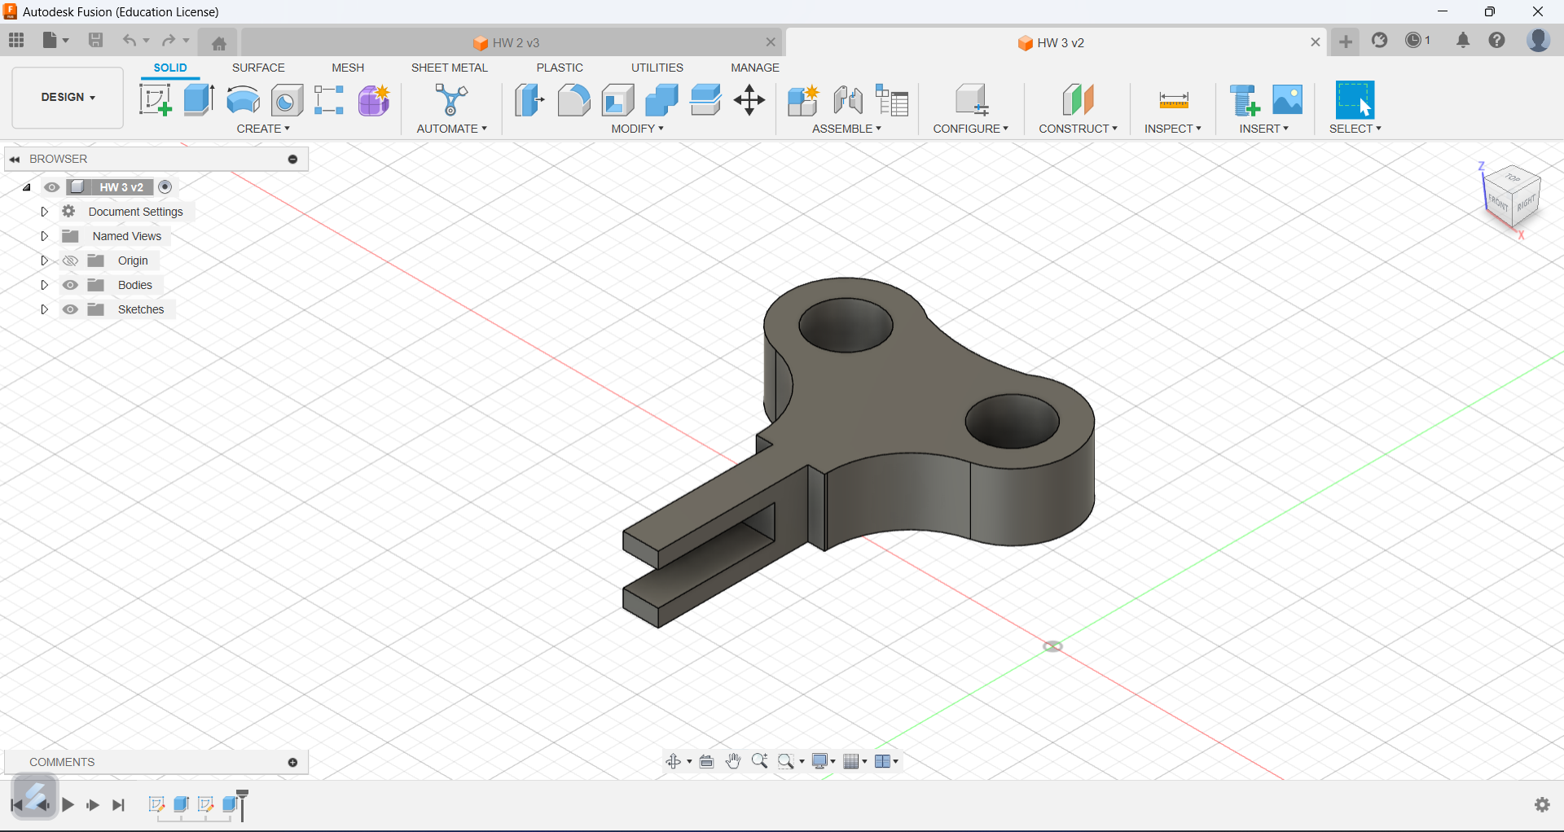
Task: Click the Insert Canvas image icon
Action: (x=1288, y=100)
